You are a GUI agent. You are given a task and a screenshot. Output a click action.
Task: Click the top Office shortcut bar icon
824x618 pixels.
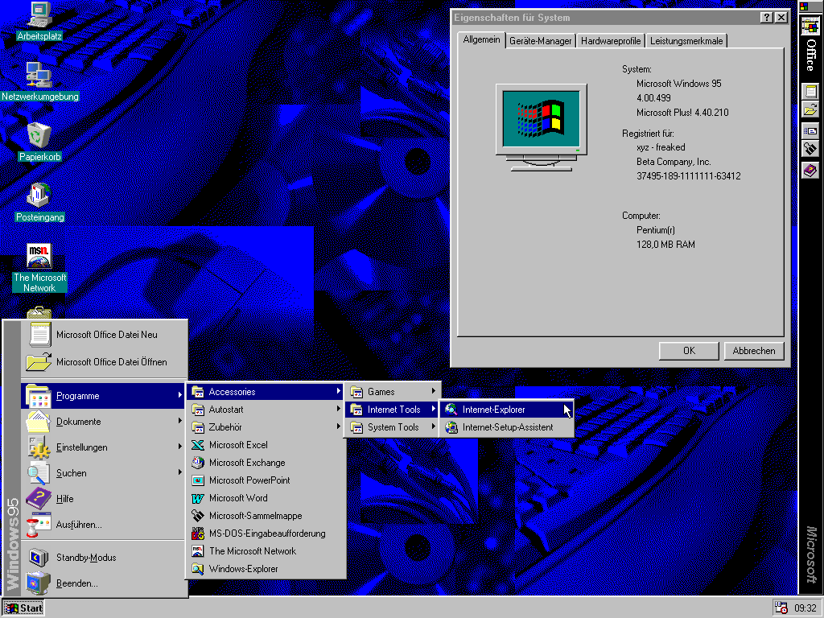(x=810, y=24)
